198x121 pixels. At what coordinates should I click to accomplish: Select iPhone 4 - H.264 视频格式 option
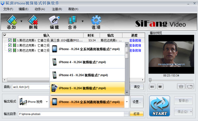tap(87, 62)
